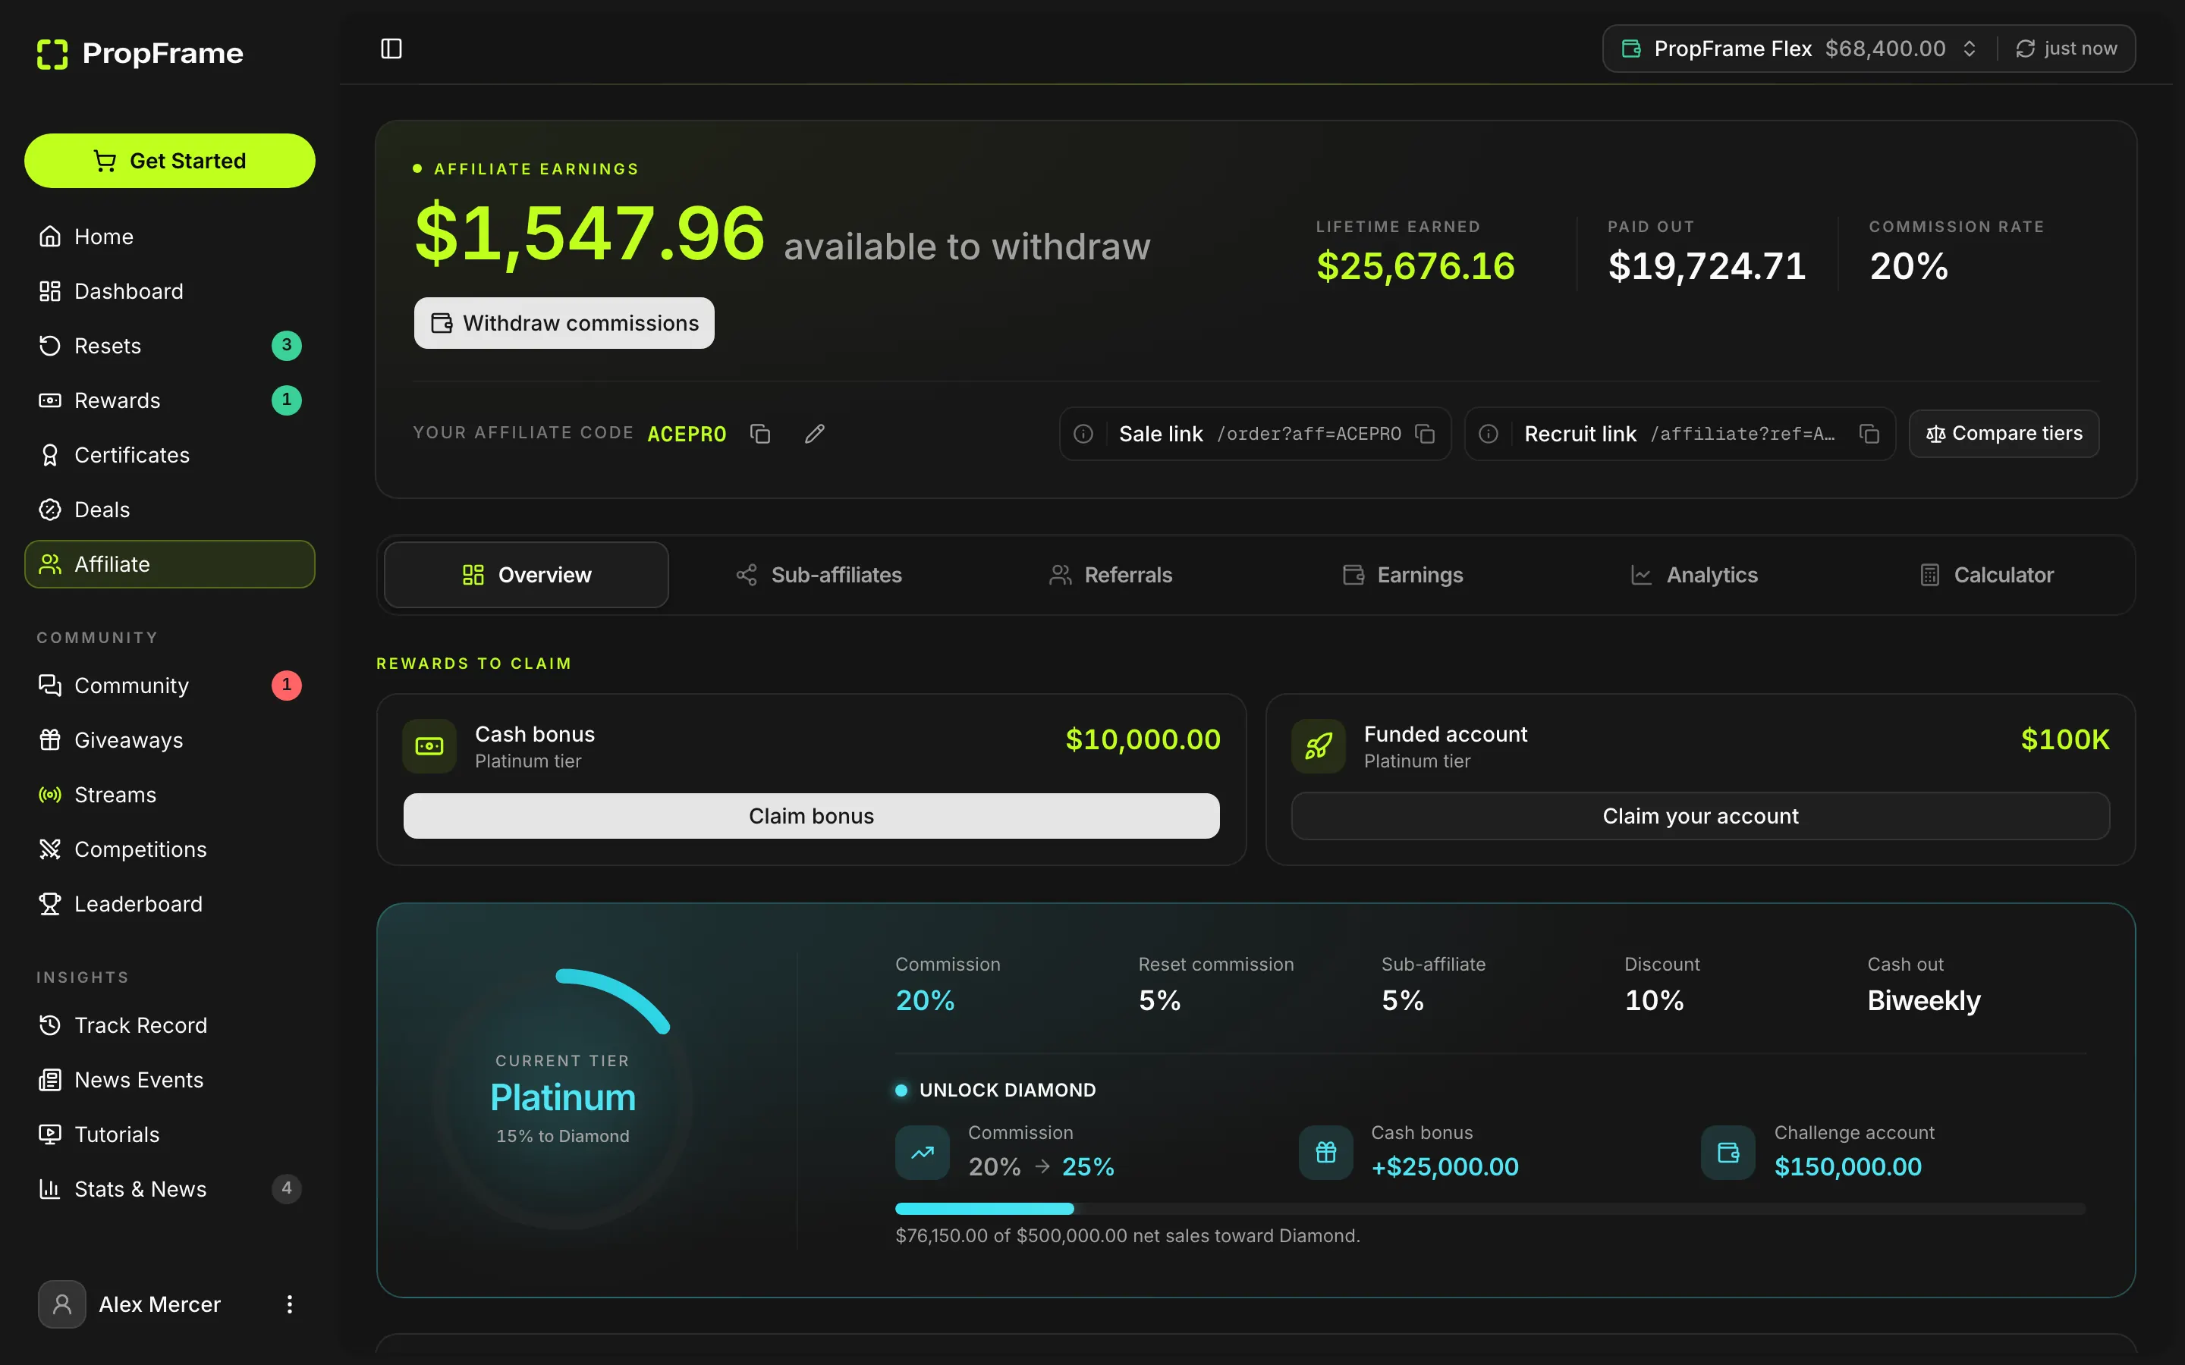The height and width of the screenshot is (1365, 2185).
Task: Click the Diamond net sales progress bar
Action: (x=1490, y=1209)
